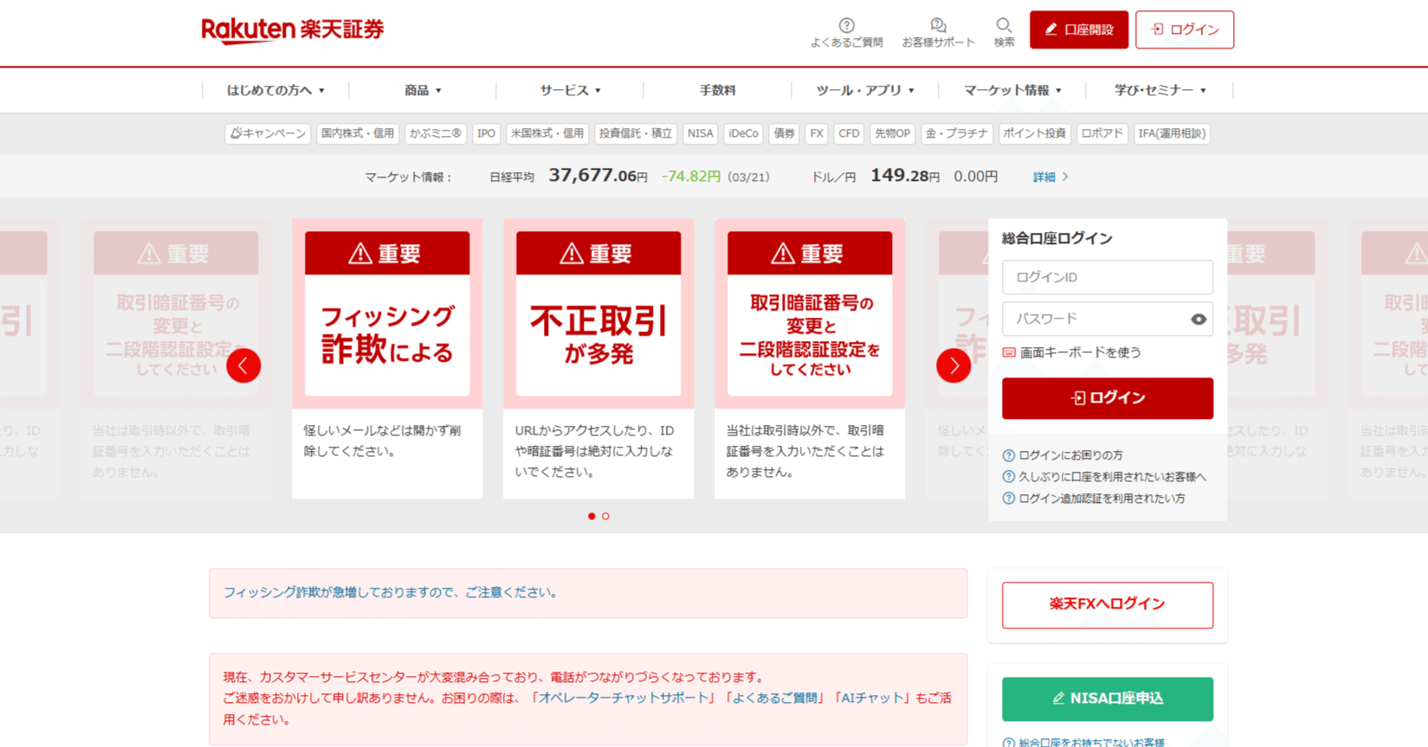
Task: Click the Rakuten 楽天証券 logo
Action: point(293,30)
